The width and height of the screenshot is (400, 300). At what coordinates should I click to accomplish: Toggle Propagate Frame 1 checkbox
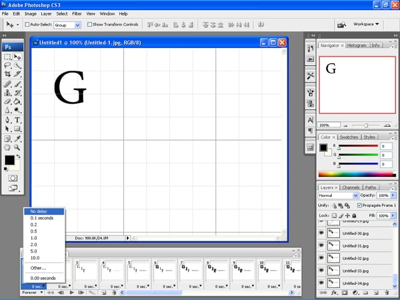point(359,206)
